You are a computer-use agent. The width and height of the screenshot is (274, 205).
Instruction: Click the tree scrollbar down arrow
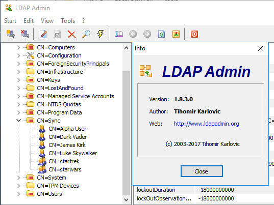point(126,199)
